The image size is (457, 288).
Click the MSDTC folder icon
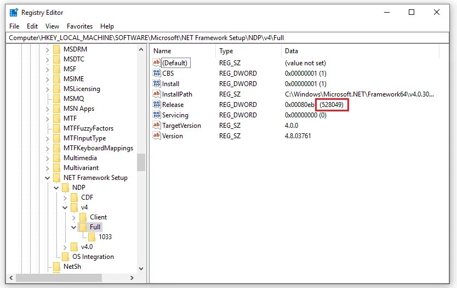tap(57, 59)
